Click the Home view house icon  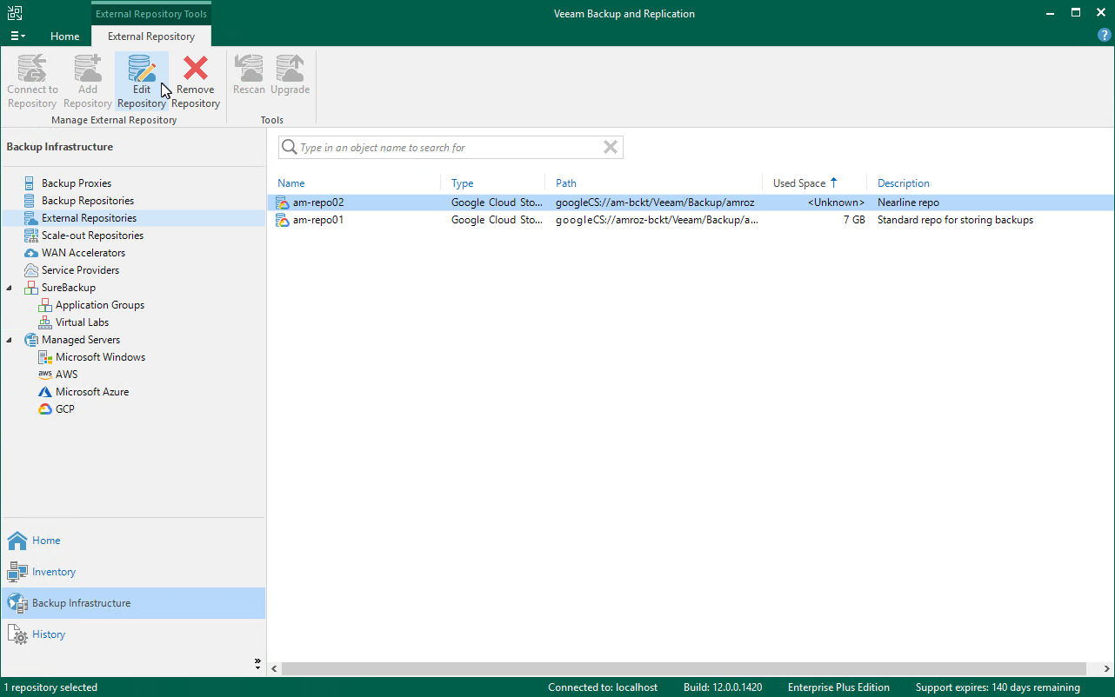pos(17,541)
